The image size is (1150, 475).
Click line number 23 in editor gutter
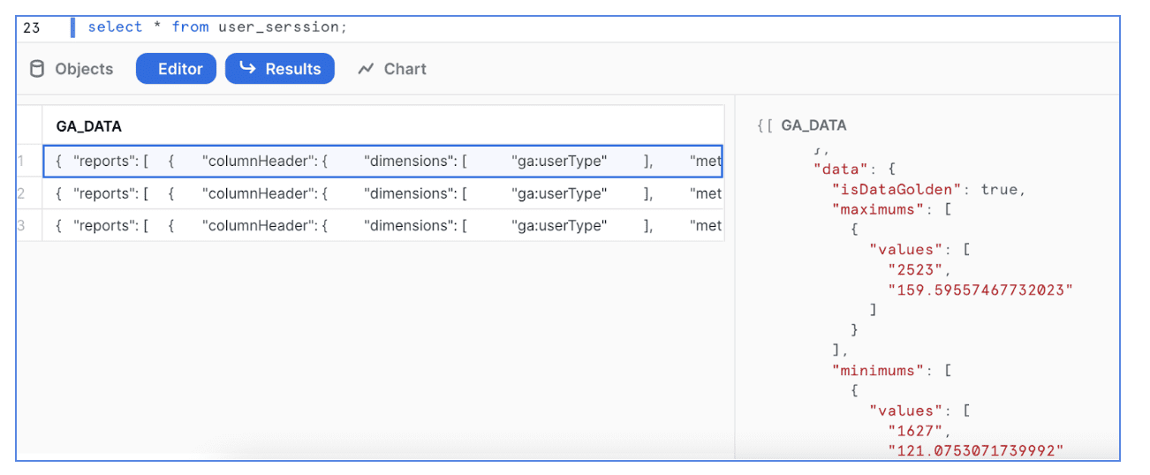pos(32,27)
